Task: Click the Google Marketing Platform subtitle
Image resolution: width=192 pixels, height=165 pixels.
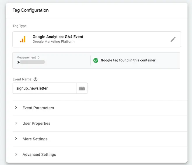Action: (x=53, y=42)
